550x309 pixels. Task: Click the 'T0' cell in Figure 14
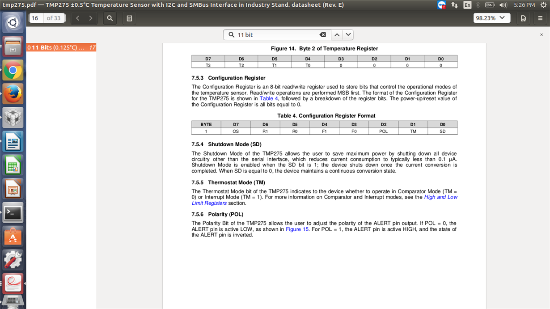click(308, 65)
